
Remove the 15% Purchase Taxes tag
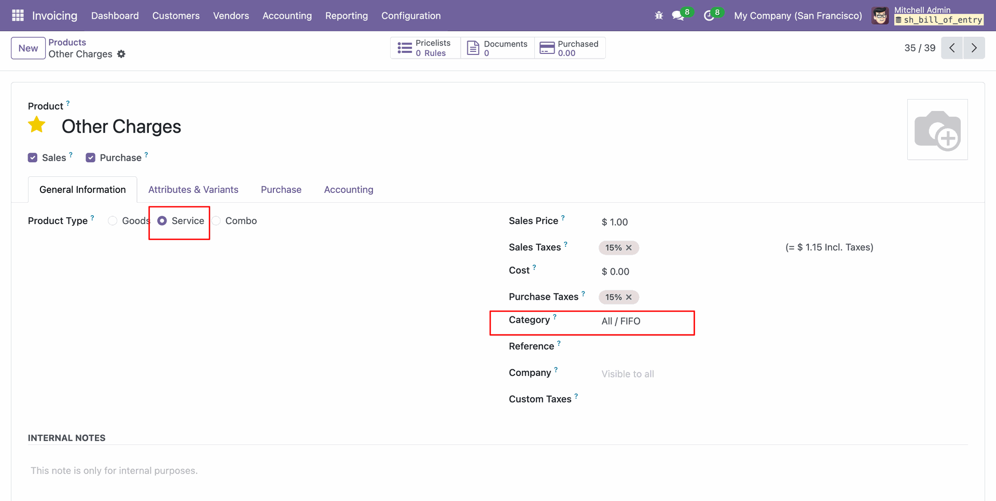point(629,297)
